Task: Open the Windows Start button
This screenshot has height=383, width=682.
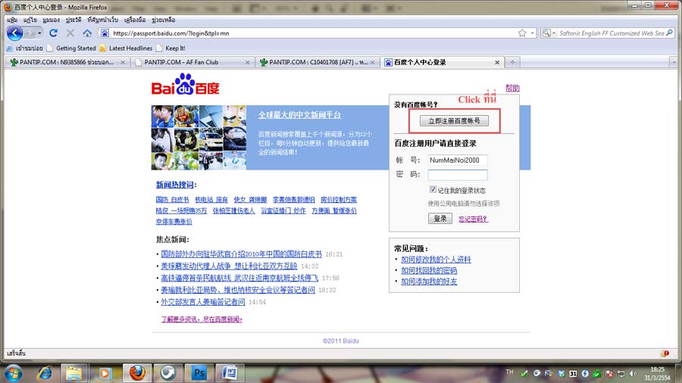Action: 13,373
